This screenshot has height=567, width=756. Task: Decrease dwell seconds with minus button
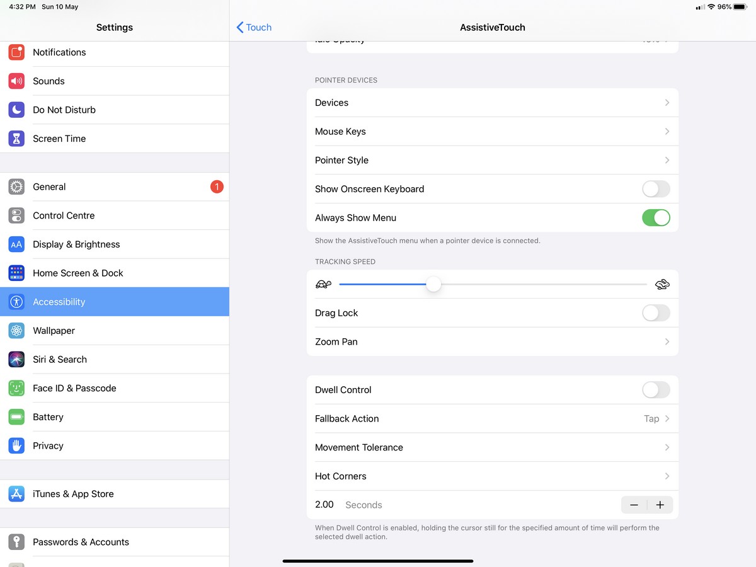634,505
